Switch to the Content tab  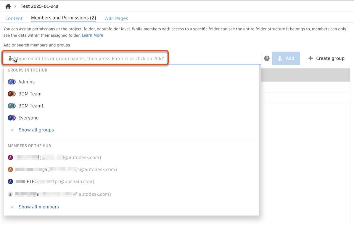[14, 18]
